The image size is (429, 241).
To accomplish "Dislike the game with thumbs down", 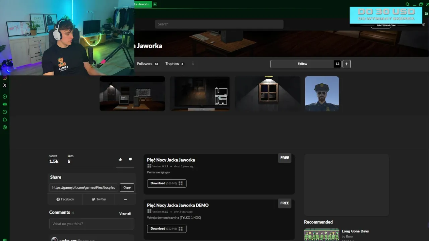I will pos(130,160).
